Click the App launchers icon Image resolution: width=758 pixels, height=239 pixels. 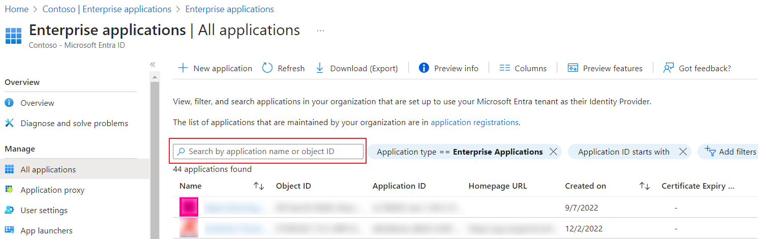[9, 230]
